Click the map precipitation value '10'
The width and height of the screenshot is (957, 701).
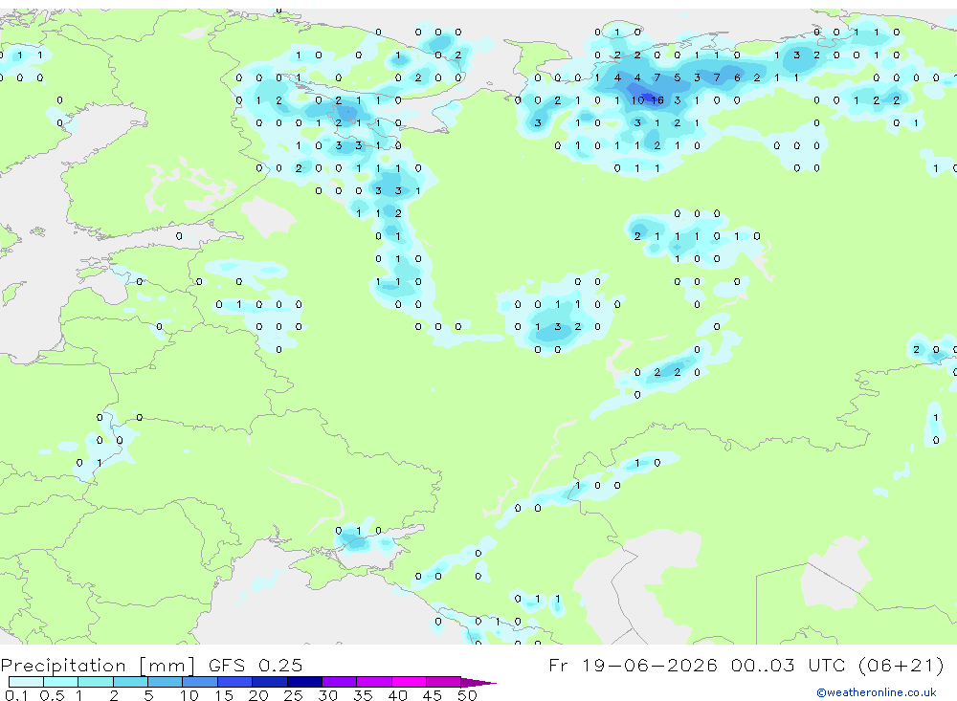point(637,100)
